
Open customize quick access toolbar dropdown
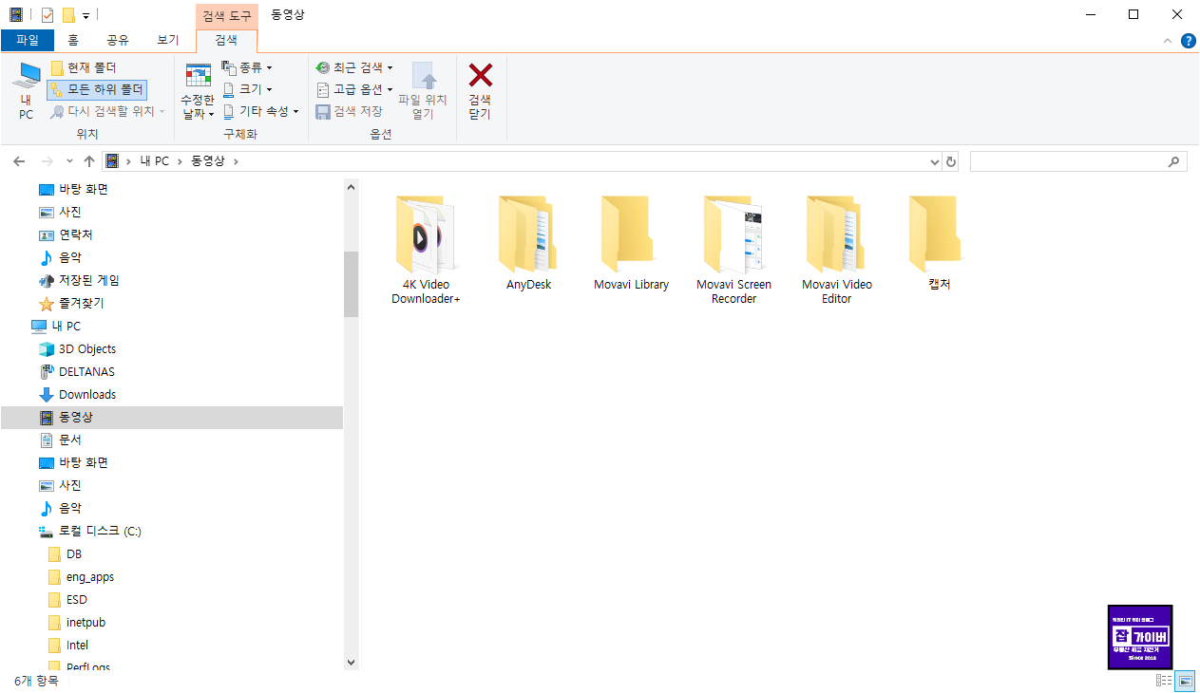86,16
